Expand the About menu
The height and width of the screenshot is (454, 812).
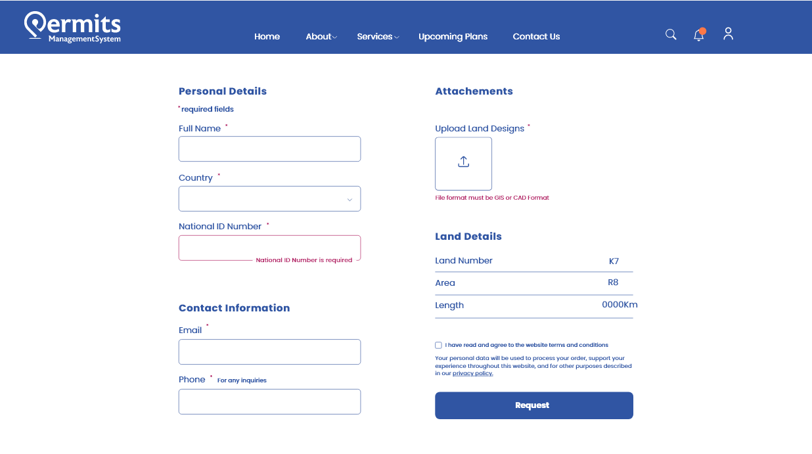pos(321,37)
